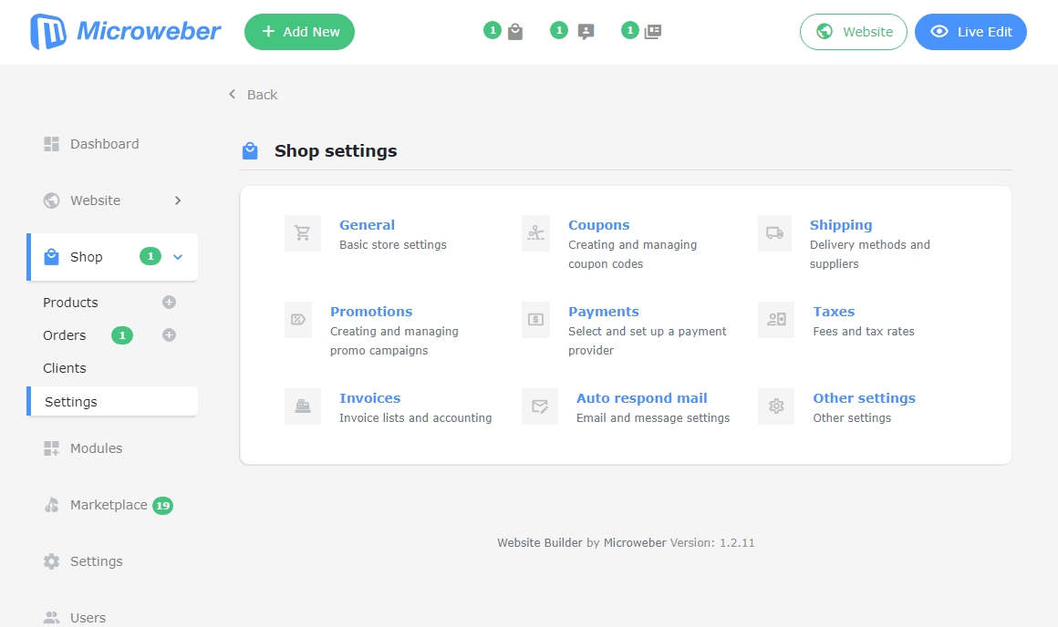Screen dimensions: 1058x627
Task: Add a new product with plus icon
Action: [x=170, y=302]
